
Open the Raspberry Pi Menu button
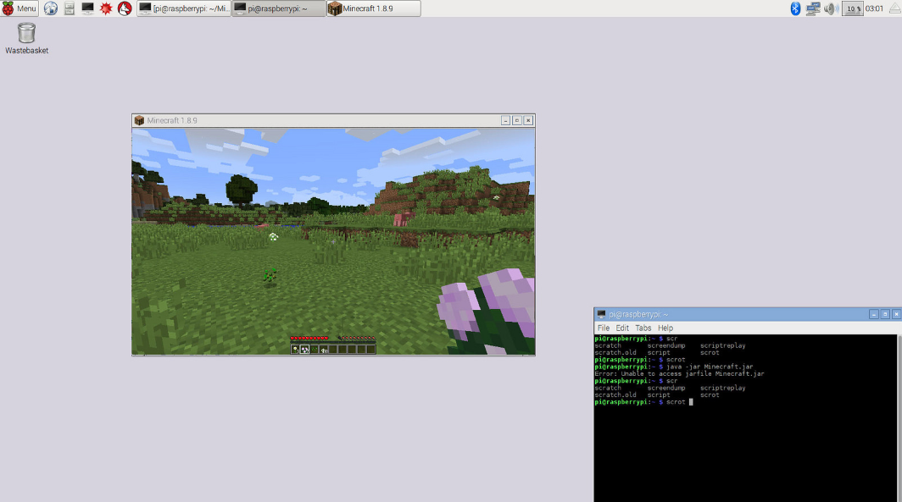(x=19, y=8)
